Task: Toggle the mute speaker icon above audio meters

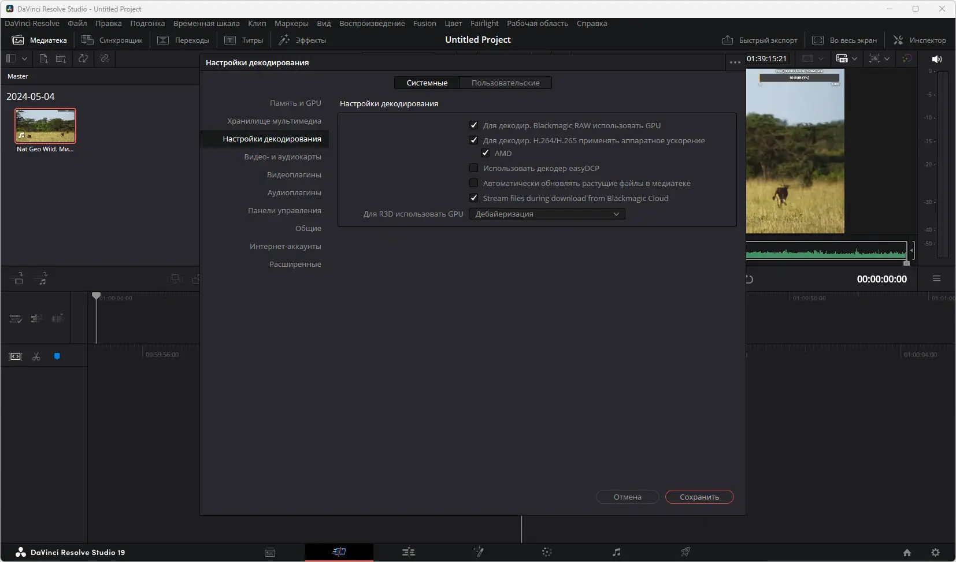Action: coord(938,59)
